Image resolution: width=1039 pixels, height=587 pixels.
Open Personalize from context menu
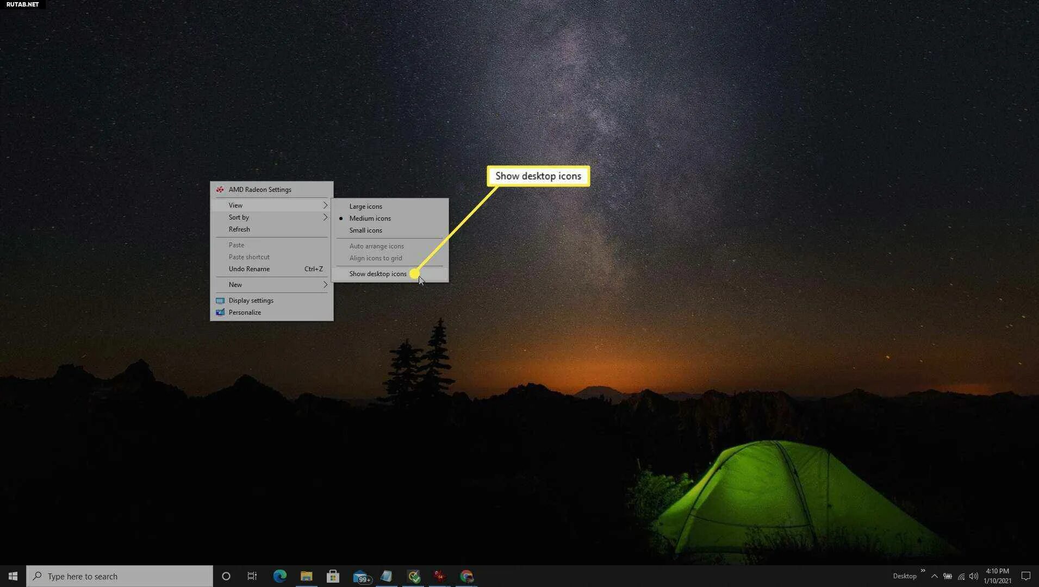[272, 313]
